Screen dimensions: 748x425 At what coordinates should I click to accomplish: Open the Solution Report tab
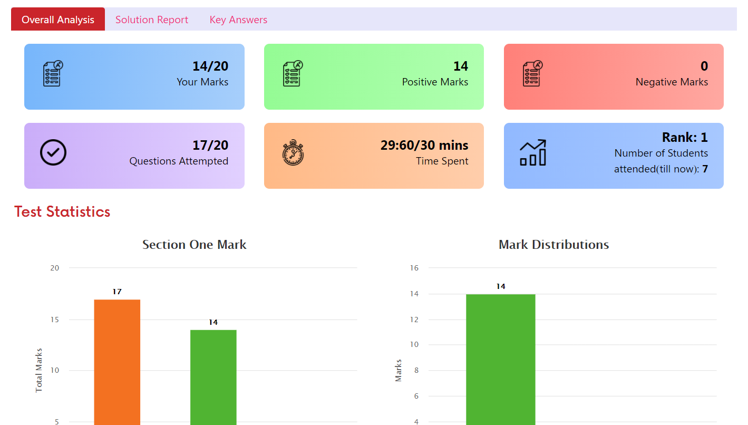(x=152, y=20)
